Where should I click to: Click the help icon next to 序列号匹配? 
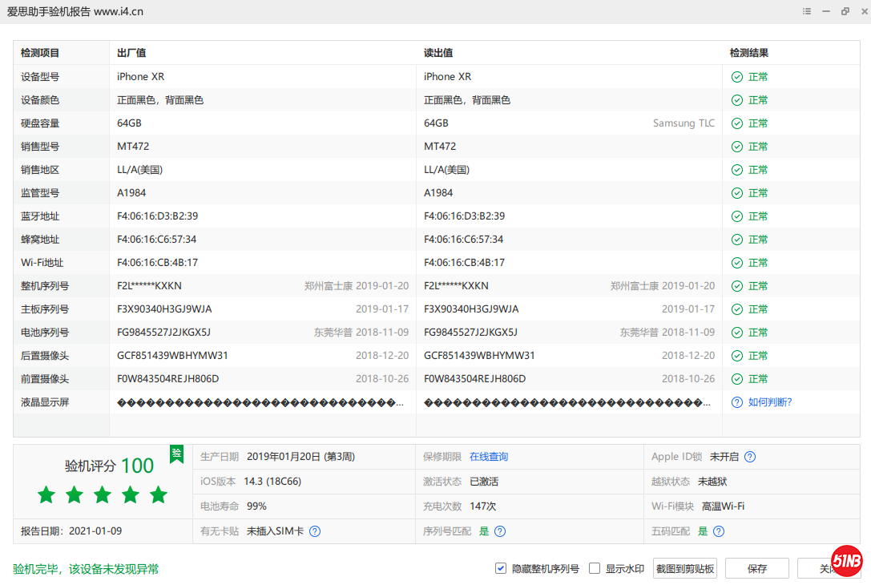500,531
